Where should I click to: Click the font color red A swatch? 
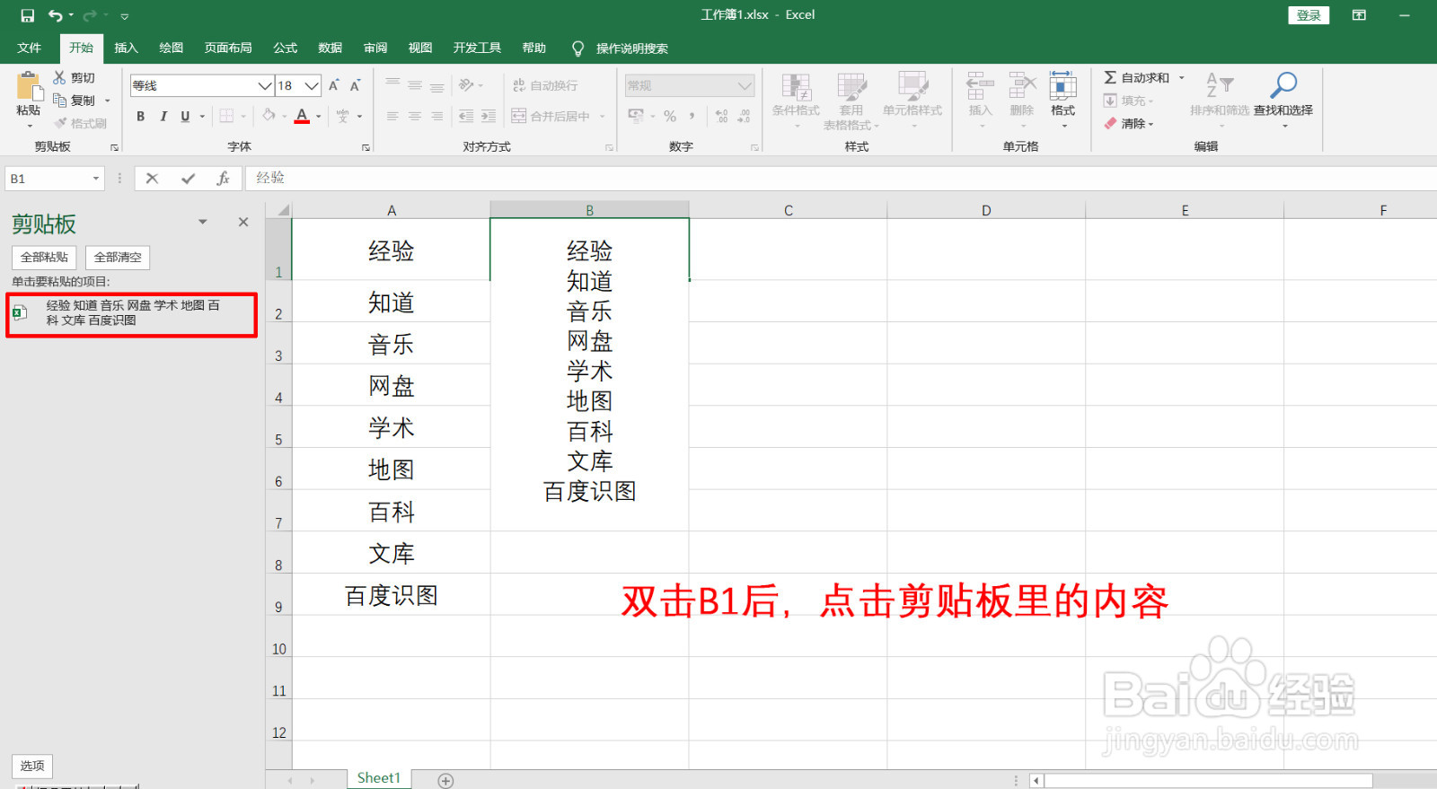(302, 116)
